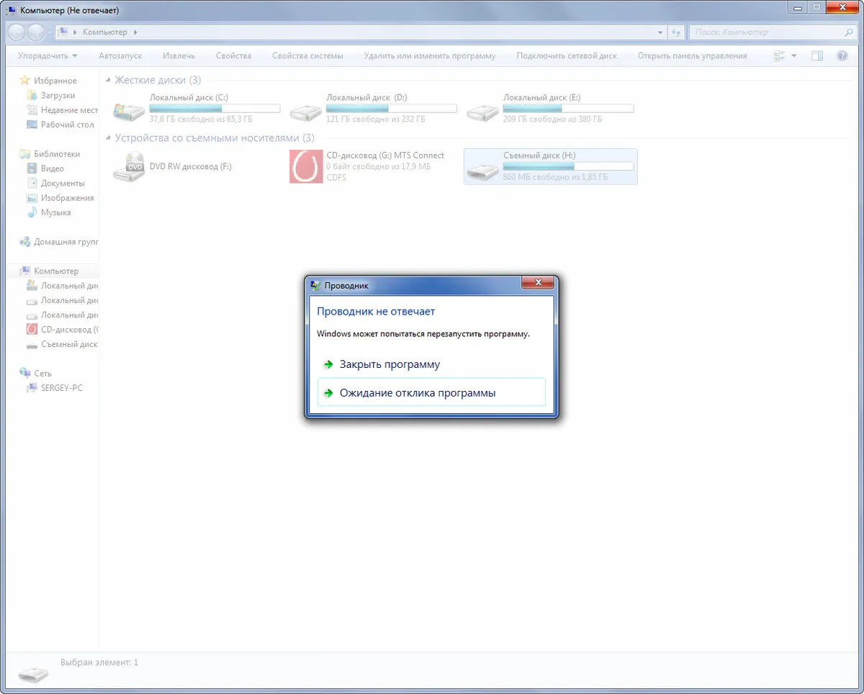
Task: Click Ожидание отклика программы option
Action: [x=431, y=392]
